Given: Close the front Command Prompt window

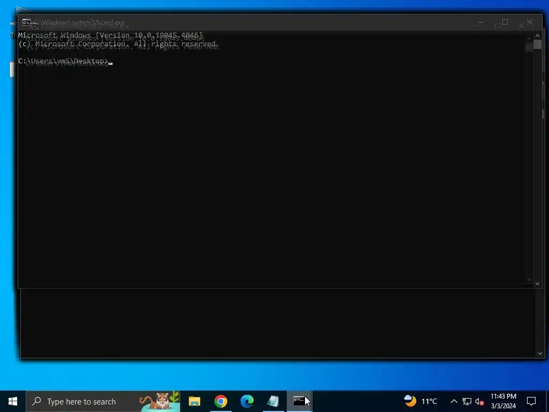Looking at the screenshot, I should pyautogui.click(x=529, y=22).
